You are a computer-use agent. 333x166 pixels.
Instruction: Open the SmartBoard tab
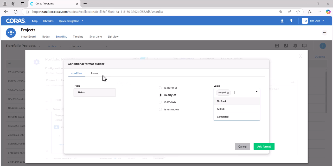pos(28,37)
